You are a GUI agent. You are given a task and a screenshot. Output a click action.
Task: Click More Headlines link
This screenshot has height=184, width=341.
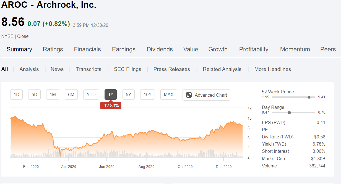pos(273,69)
